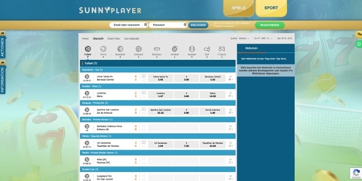Click the reCAPTCHA badge

pyautogui.click(x=356, y=173)
